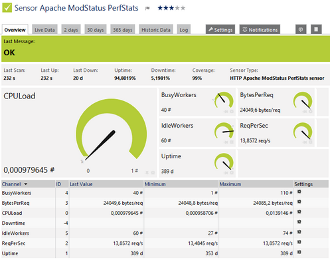Click the ReqPerSec mini gauge
The image size is (330, 260).
[303, 132]
